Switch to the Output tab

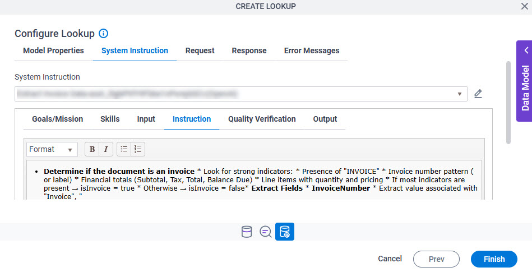325,119
